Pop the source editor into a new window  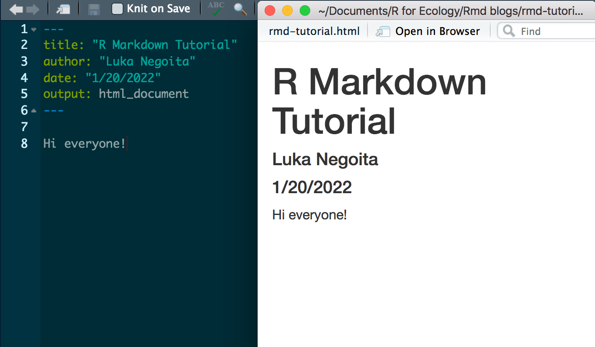pos(64,8)
